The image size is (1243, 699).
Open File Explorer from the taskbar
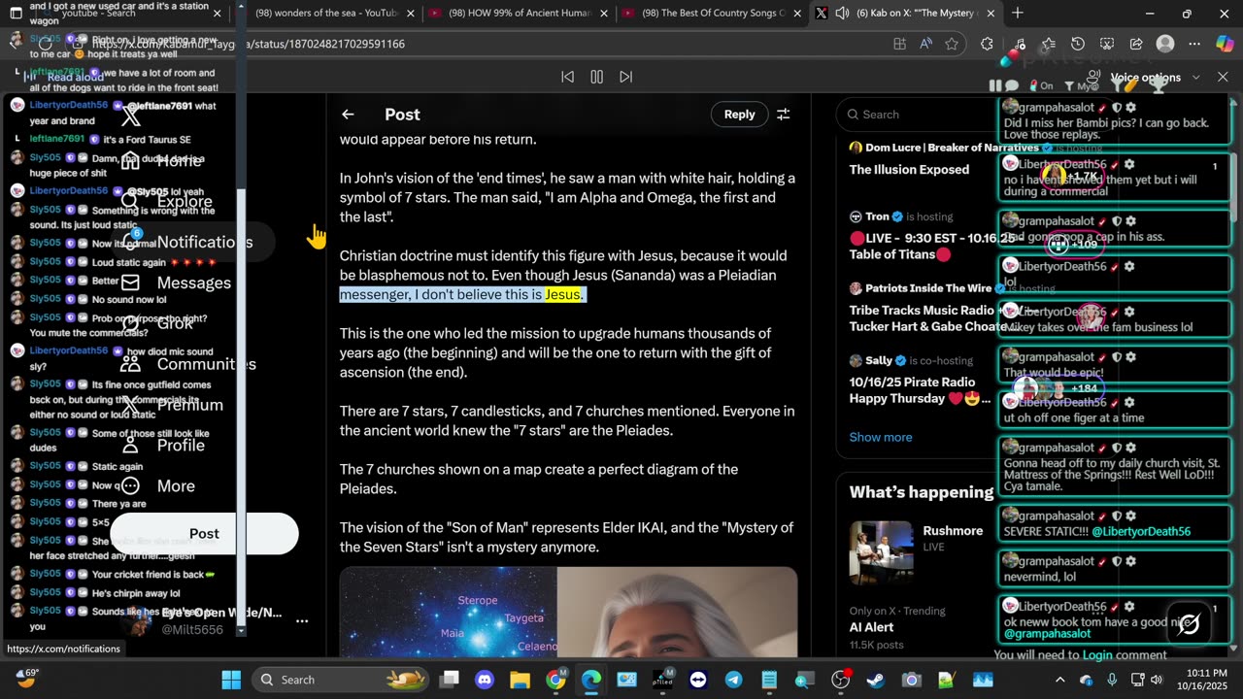(521, 680)
